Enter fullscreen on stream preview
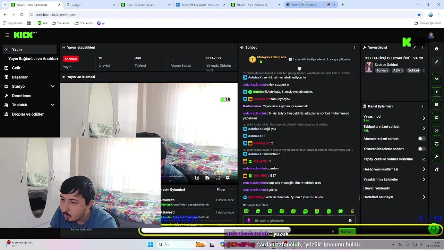This screenshot has height=250, width=444. pos(217,177)
